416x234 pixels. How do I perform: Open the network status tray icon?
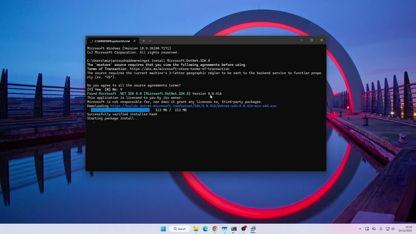click(x=388, y=229)
